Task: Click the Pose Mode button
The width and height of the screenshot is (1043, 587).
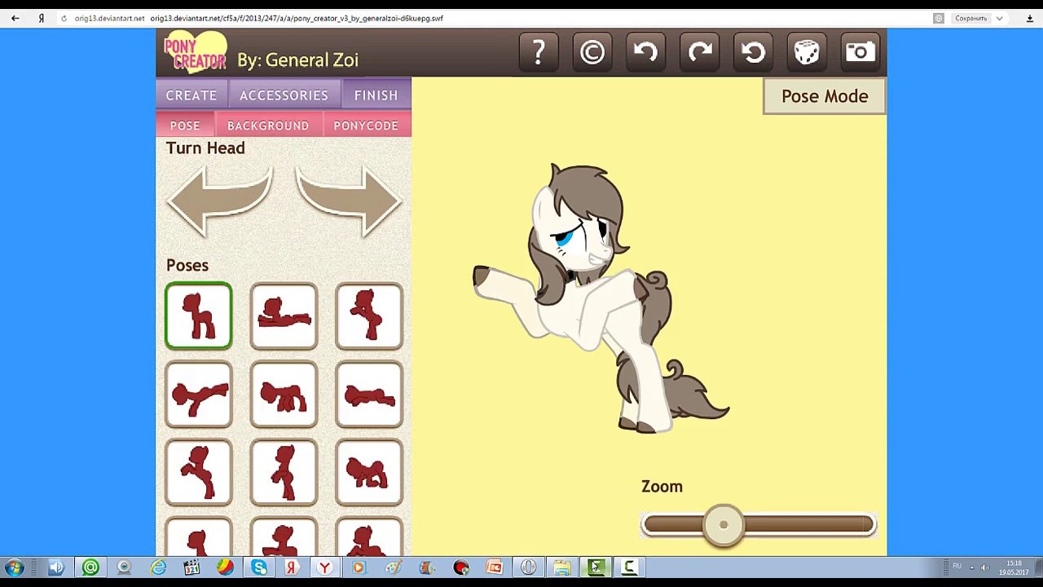Action: pyautogui.click(x=825, y=96)
